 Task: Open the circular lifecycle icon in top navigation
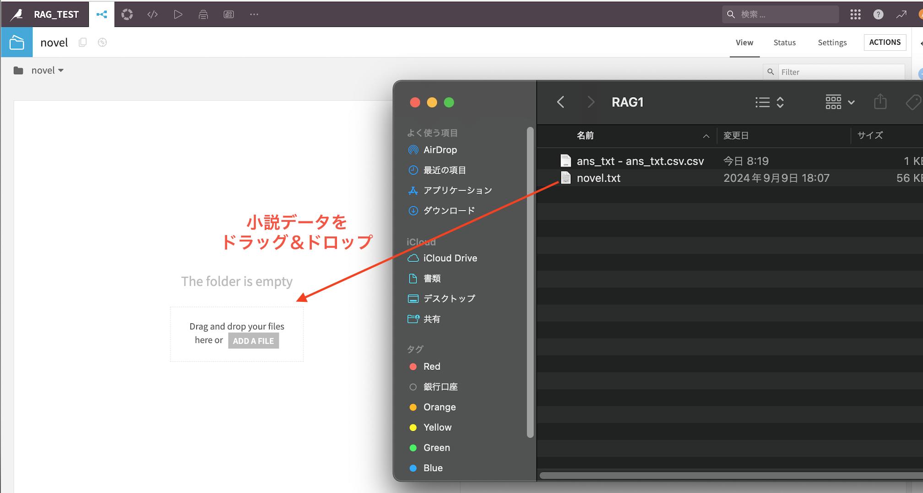pyautogui.click(x=127, y=15)
